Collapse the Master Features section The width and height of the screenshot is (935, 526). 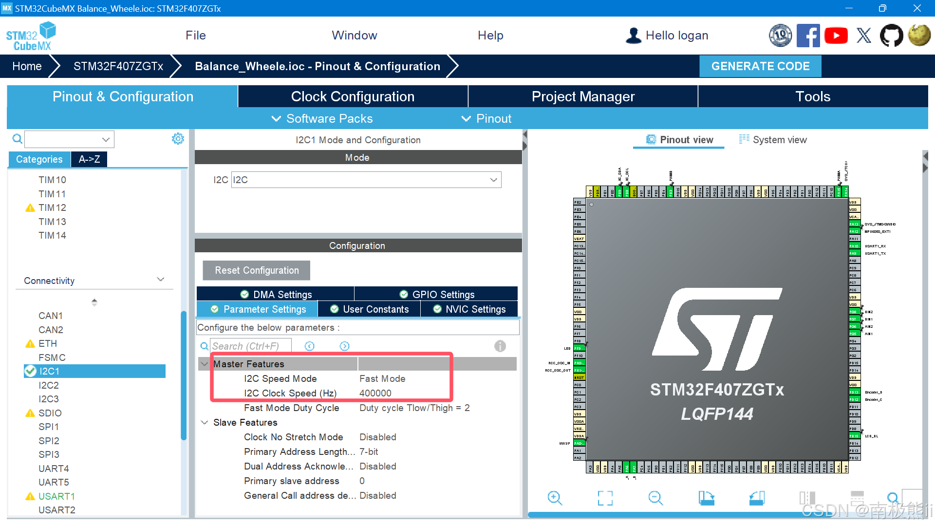click(x=205, y=364)
